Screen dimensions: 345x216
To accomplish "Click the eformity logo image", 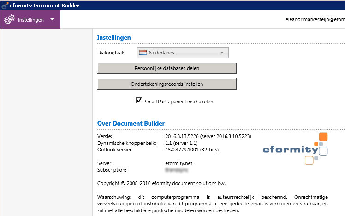I will pos(295,149).
